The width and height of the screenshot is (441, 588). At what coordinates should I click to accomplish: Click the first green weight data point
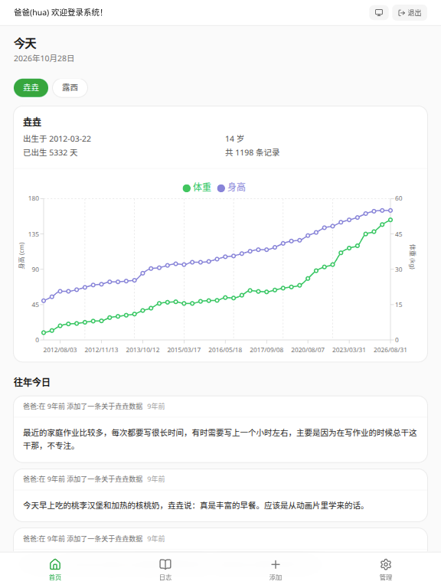(44, 332)
